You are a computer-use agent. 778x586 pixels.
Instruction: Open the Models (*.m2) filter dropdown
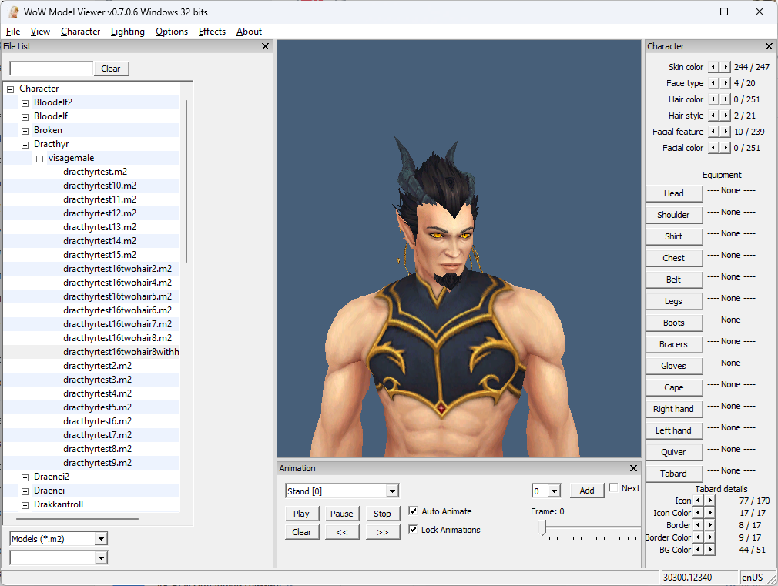tap(101, 538)
